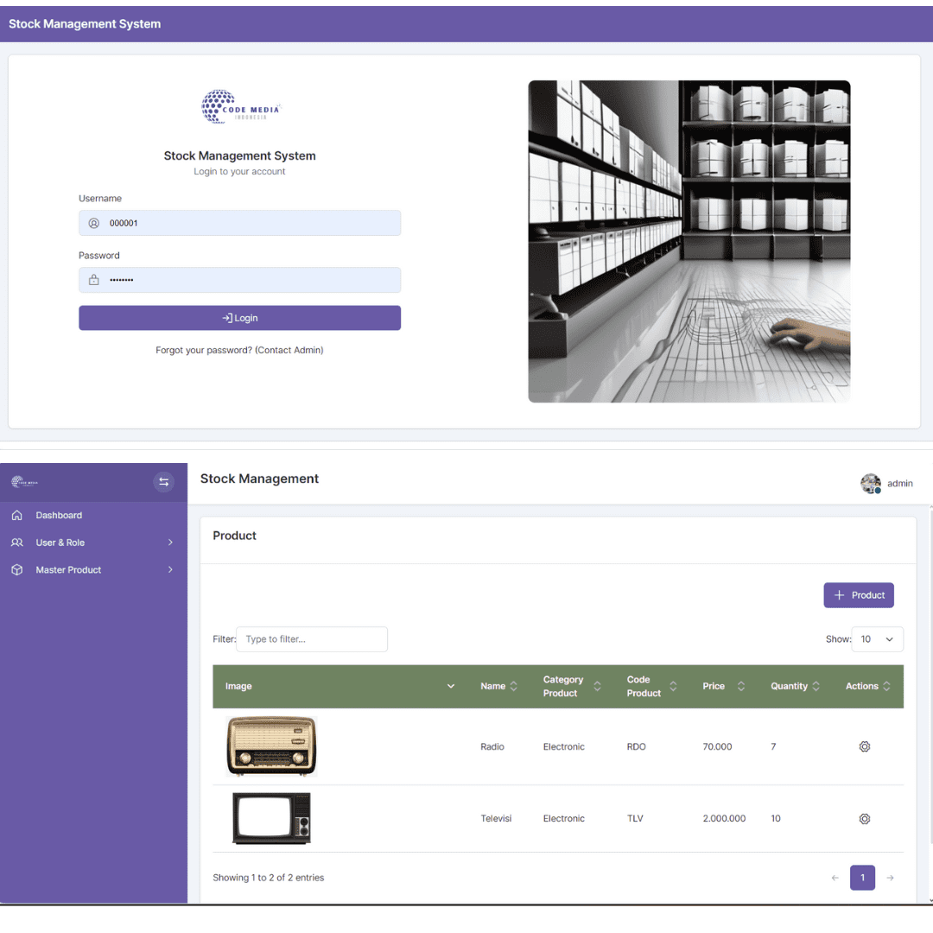Open settings gear for the Radio product

[865, 746]
